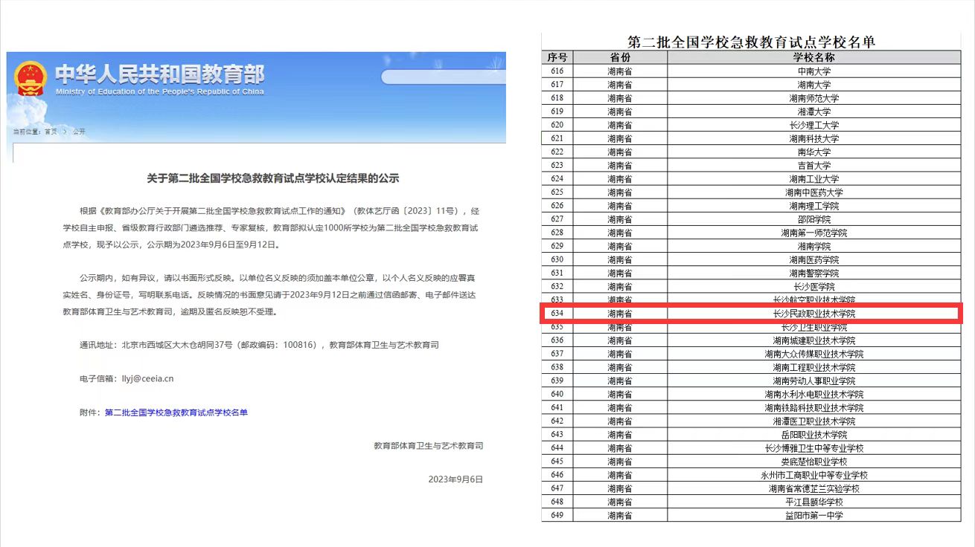Select the cell 湖南省常德芷兰实验学校

pyautogui.click(x=814, y=488)
